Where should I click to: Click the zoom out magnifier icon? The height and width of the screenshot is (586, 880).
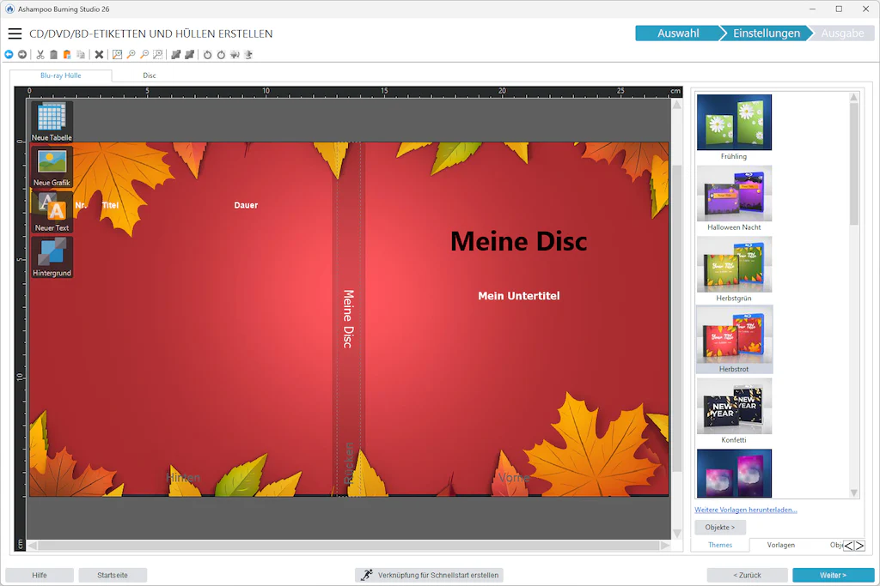[x=144, y=54]
